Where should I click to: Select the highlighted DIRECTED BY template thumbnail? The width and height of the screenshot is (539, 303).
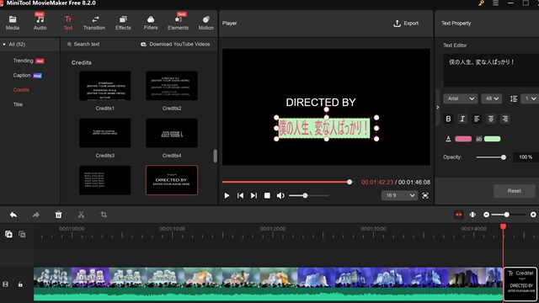point(172,180)
